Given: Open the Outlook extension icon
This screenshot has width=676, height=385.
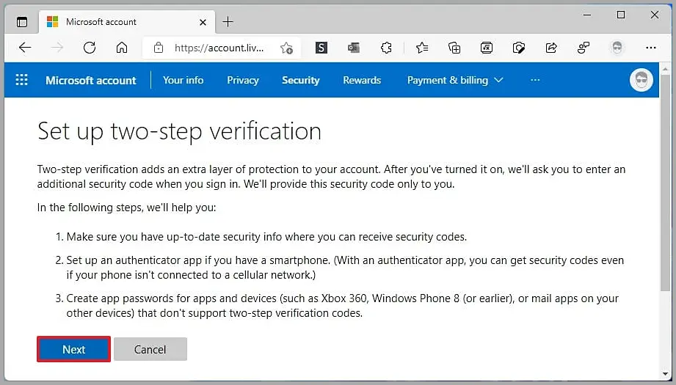Looking at the screenshot, I should coord(354,48).
